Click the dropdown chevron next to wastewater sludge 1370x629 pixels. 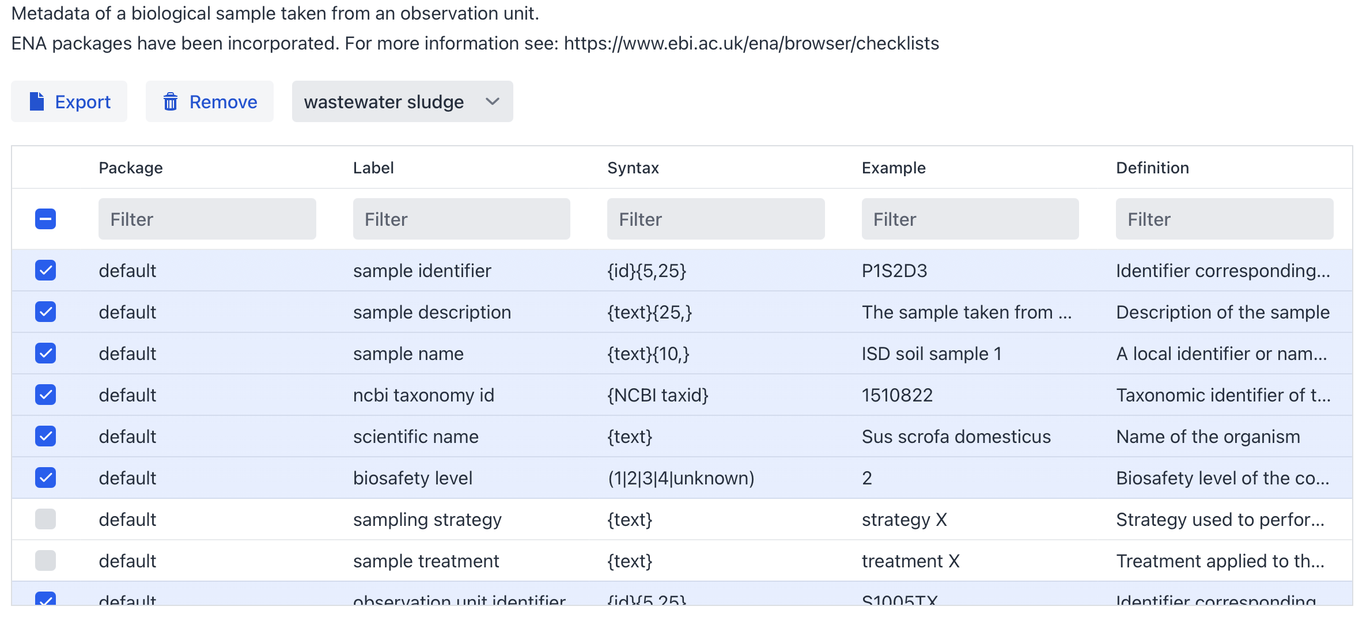[492, 101]
